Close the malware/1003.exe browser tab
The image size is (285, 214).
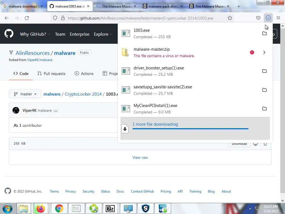[88, 6]
